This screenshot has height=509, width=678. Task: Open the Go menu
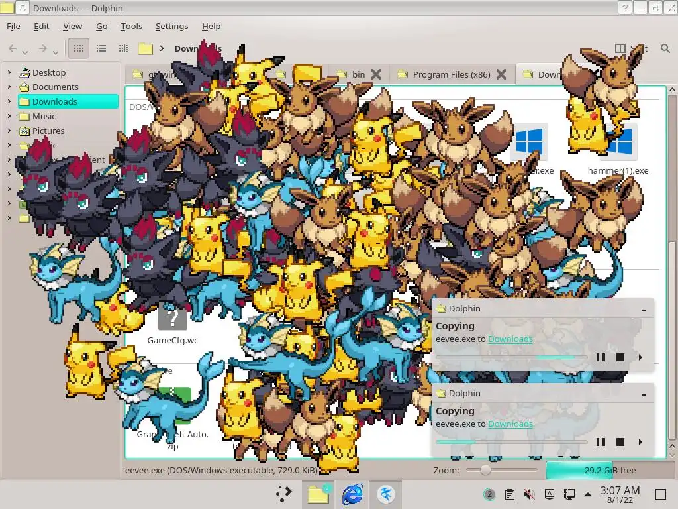[101, 26]
